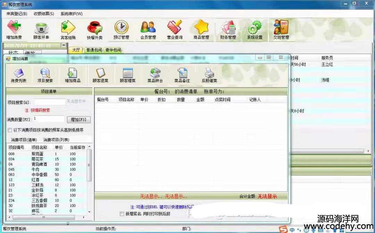Screen dimensions: 375x233
Task: Open 顾客开单 from the main toolbar
Action: pos(41,30)
